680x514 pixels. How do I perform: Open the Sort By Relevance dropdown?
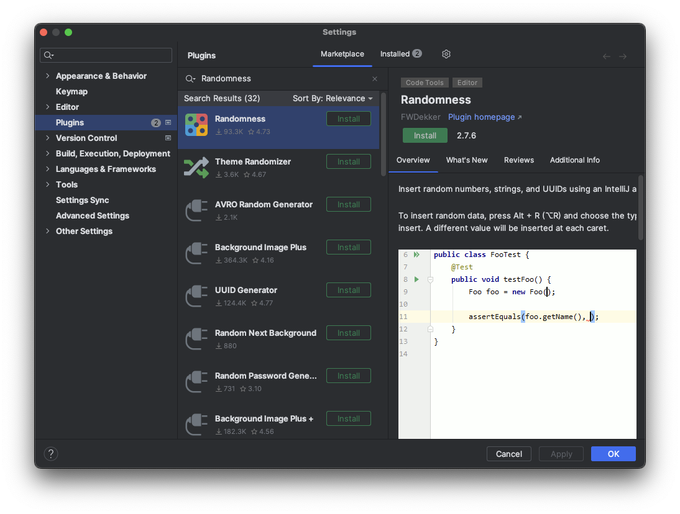point(333,98)
